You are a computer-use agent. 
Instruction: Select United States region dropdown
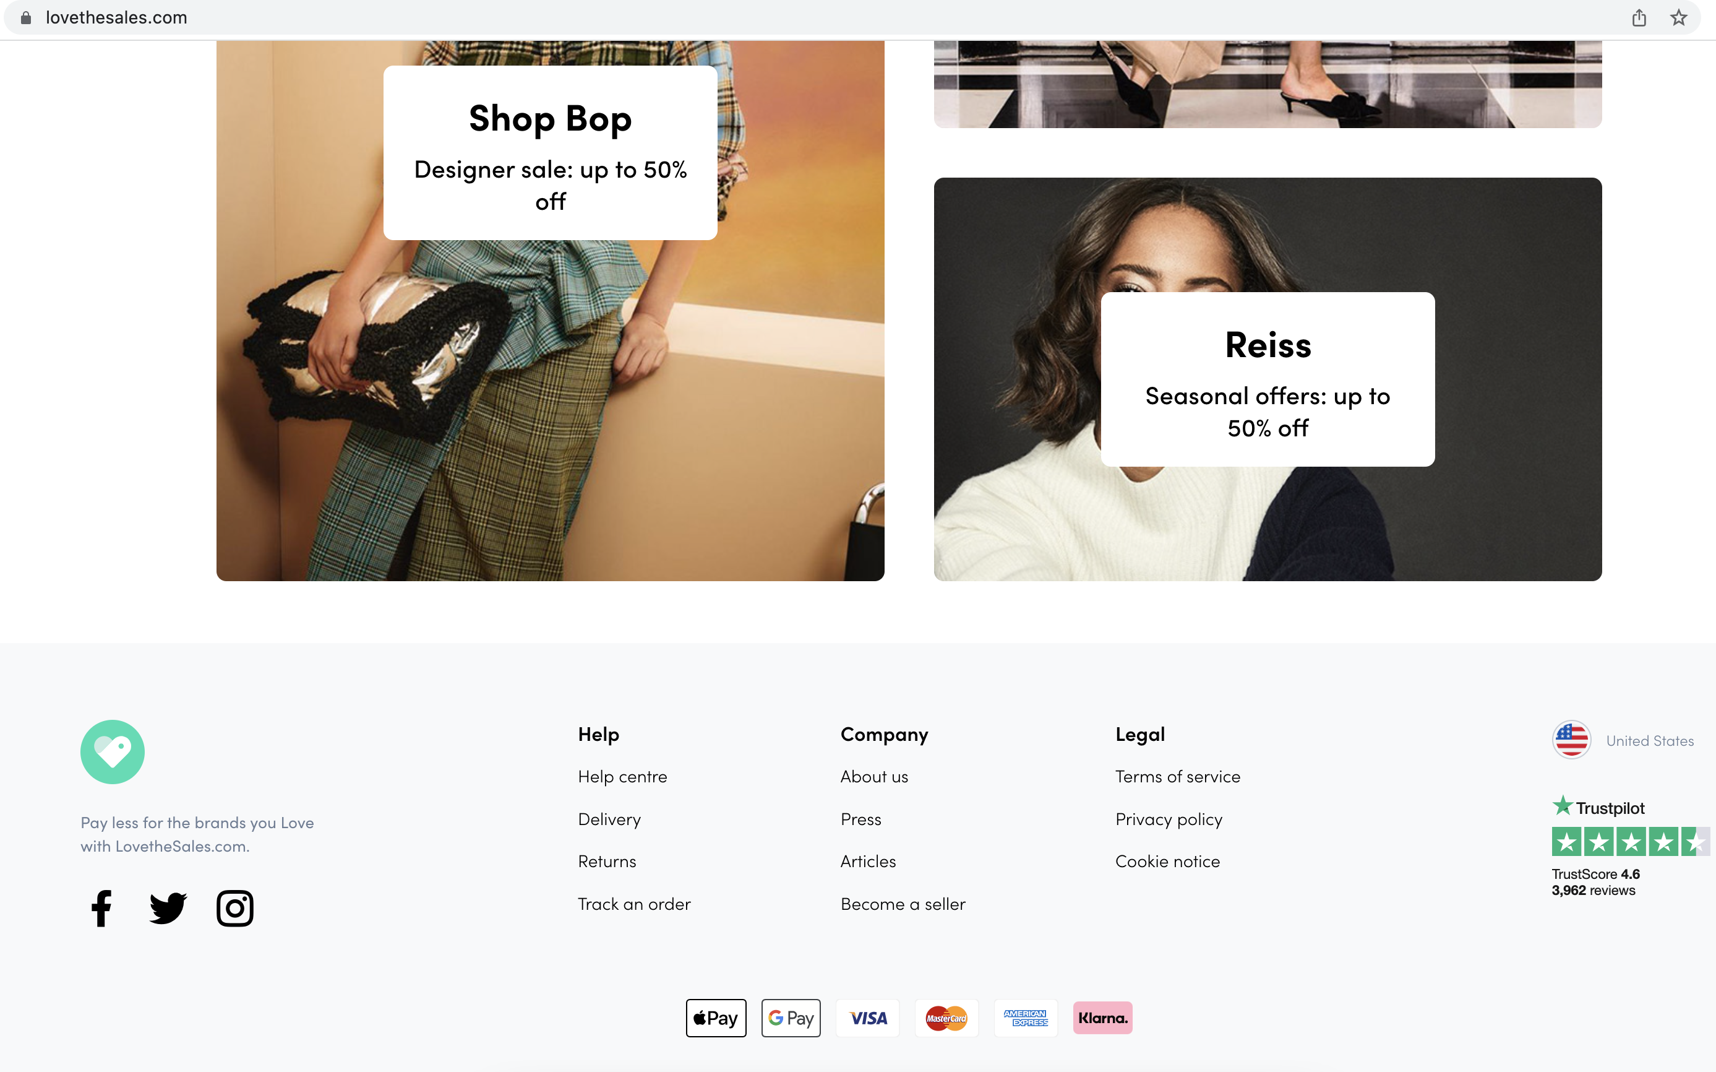pos(1623,741)
